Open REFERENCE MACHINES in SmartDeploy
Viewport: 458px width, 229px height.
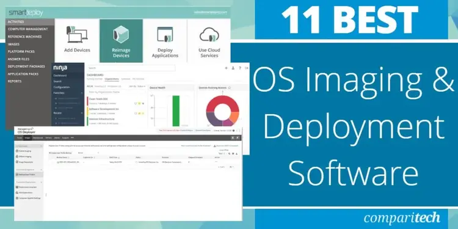(24, 37)
